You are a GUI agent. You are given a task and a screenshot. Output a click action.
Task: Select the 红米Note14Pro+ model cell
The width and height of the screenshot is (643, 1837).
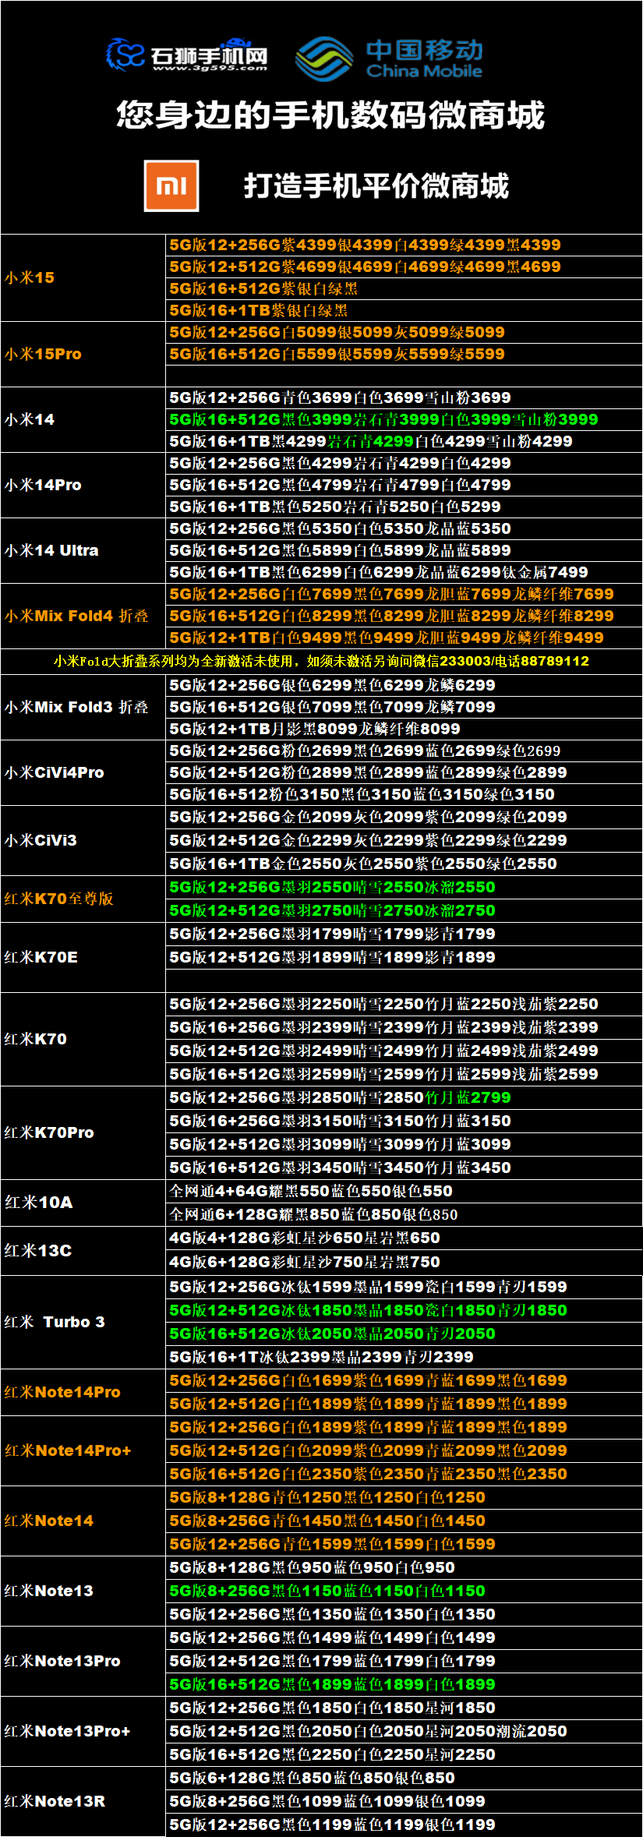click(x=83, y=1450)
